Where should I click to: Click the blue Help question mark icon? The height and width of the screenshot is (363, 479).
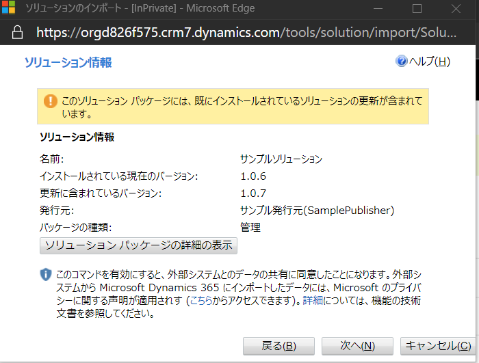pyautogui.click(x=402, y=61)
